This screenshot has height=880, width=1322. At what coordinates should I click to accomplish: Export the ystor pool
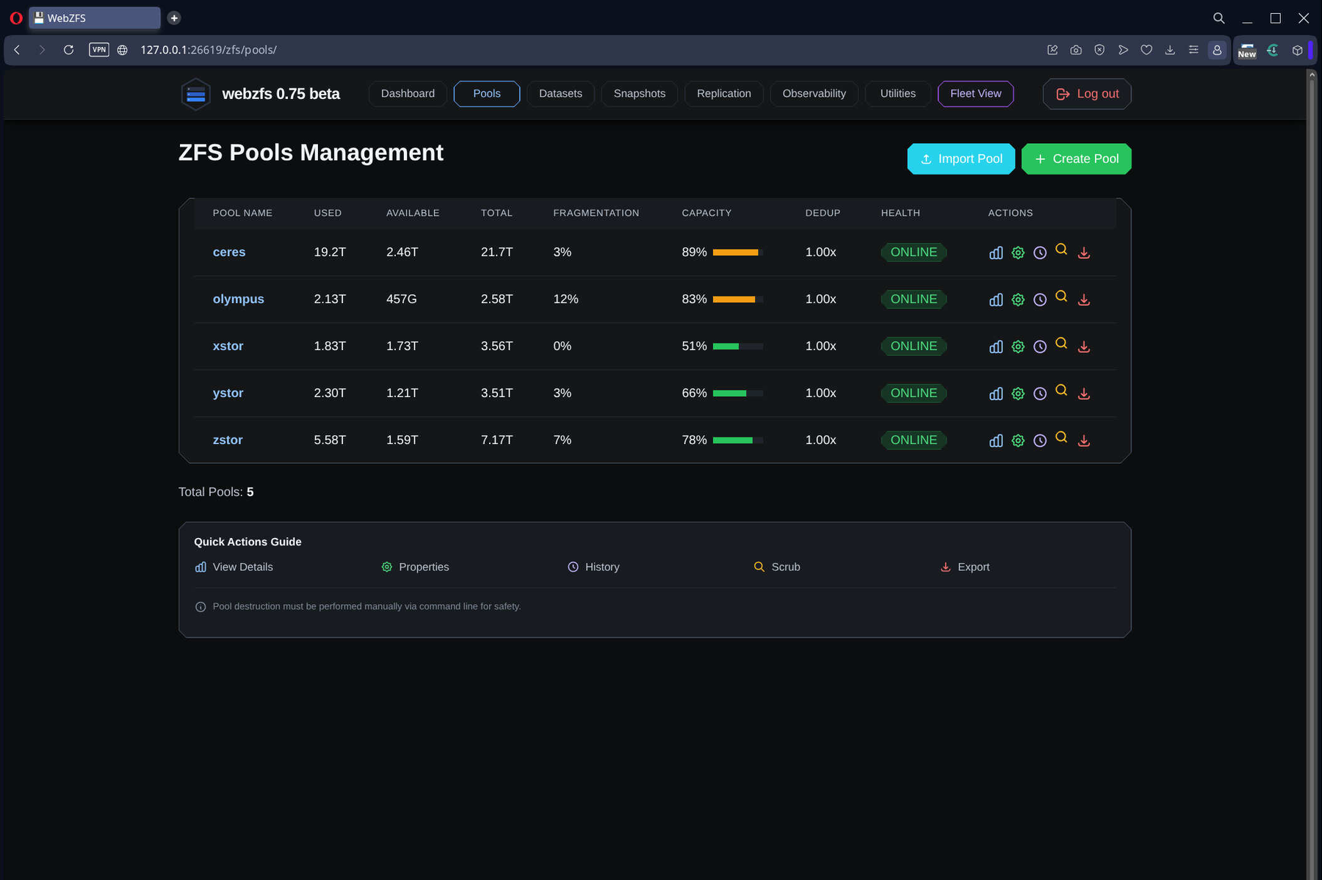(1083, 393)
